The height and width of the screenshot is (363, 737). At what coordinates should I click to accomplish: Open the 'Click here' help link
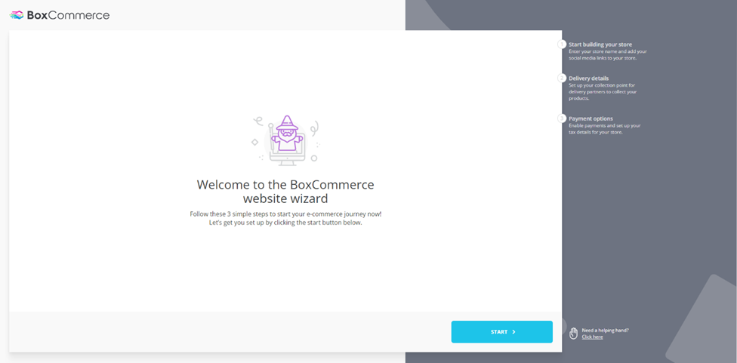click(x=592, y=337)
